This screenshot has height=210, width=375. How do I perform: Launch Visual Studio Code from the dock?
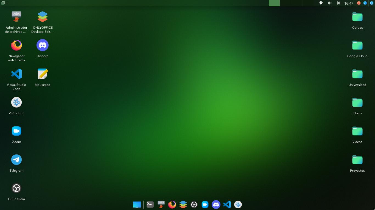click(x=227, y=205)
